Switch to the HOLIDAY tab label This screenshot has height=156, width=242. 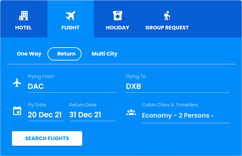[118, 28]
